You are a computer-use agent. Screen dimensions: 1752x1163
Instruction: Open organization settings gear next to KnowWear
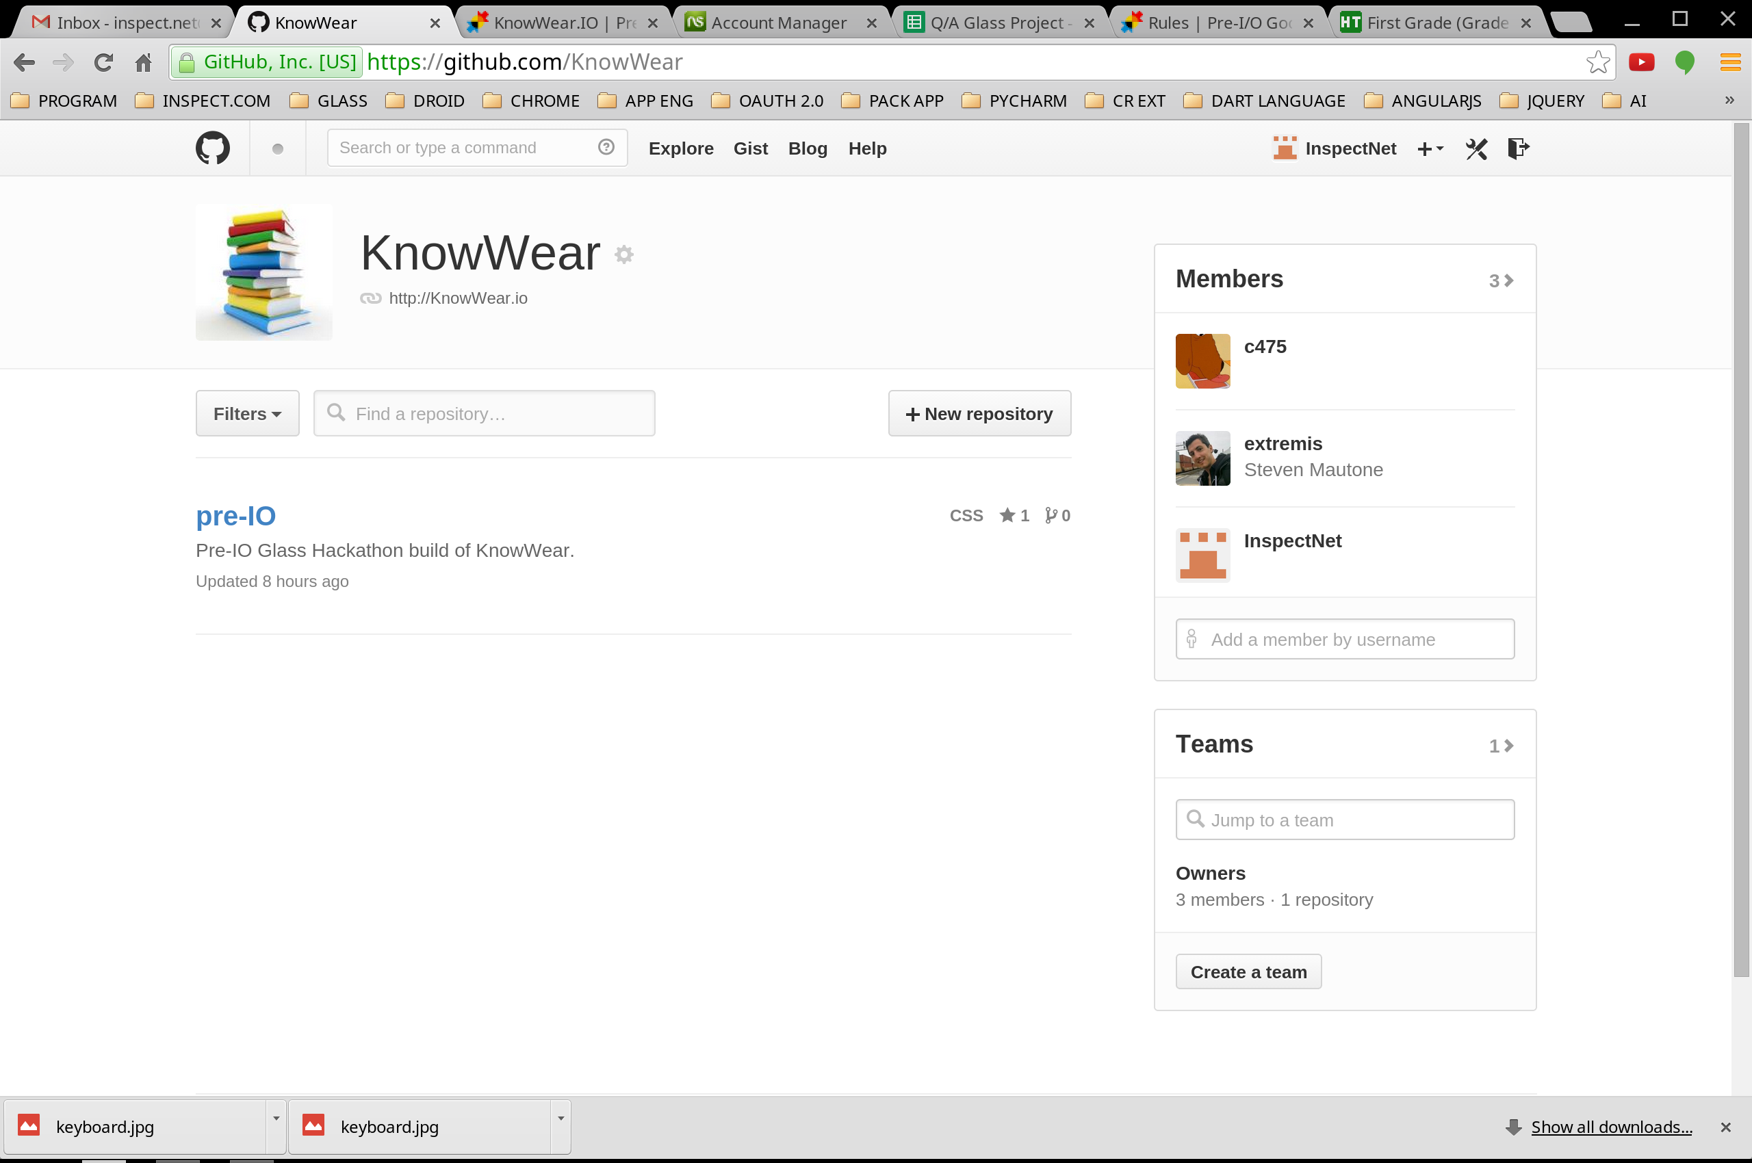[624, 254]
